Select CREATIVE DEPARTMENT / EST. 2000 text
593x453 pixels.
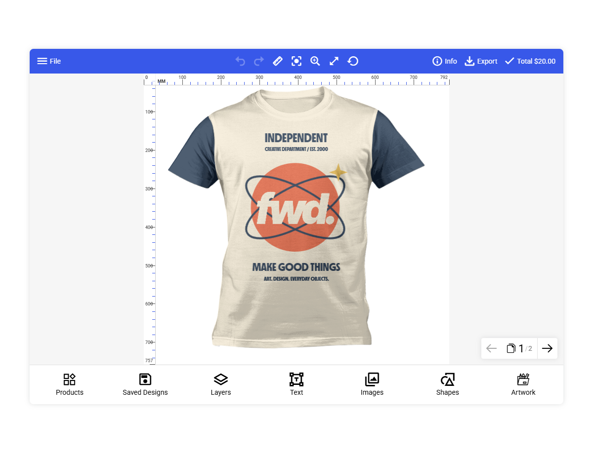[296, 149]
